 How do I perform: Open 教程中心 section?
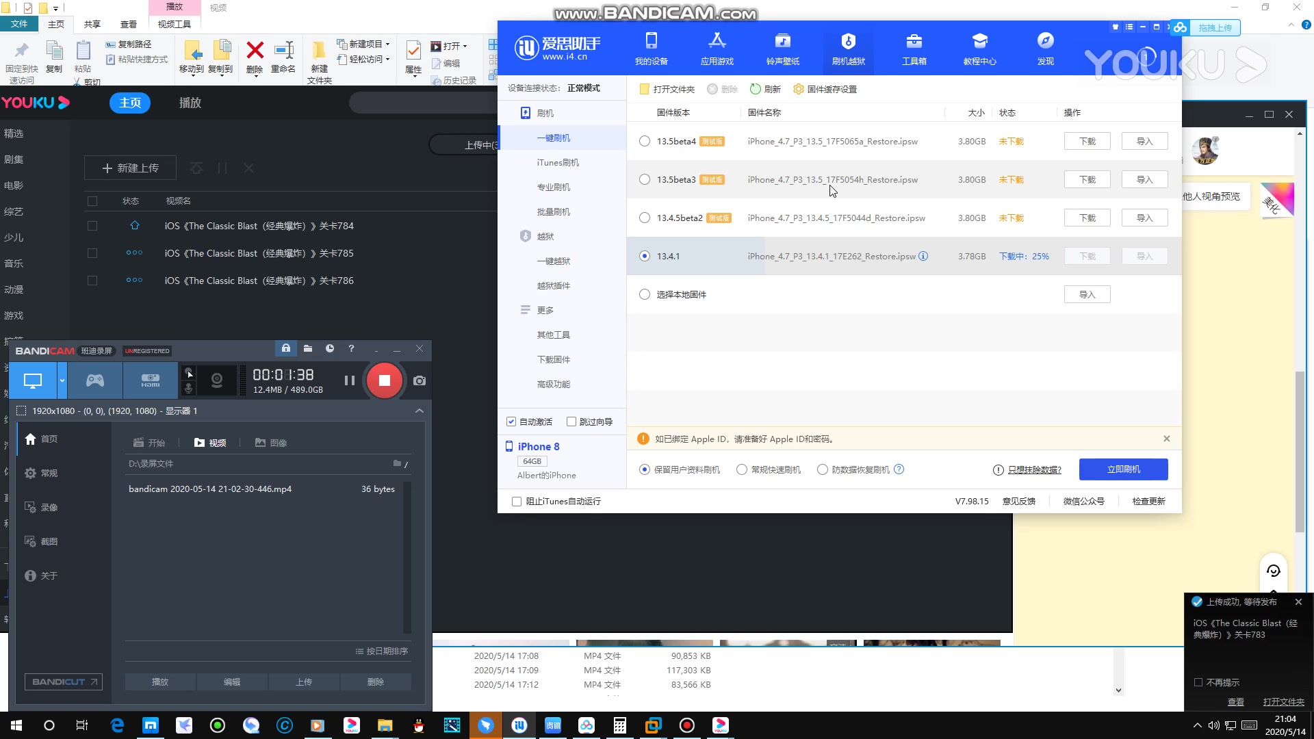[979, 49]
